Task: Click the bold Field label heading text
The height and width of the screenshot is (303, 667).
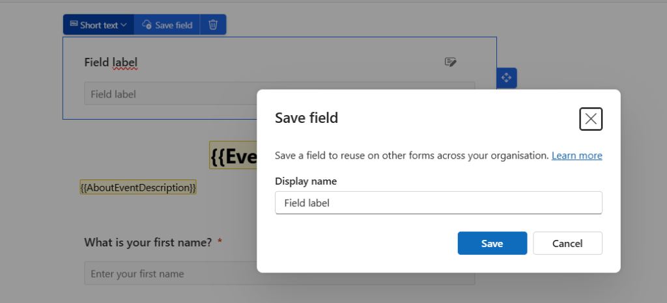Action: pyautogui.click(x=111, y=62)
